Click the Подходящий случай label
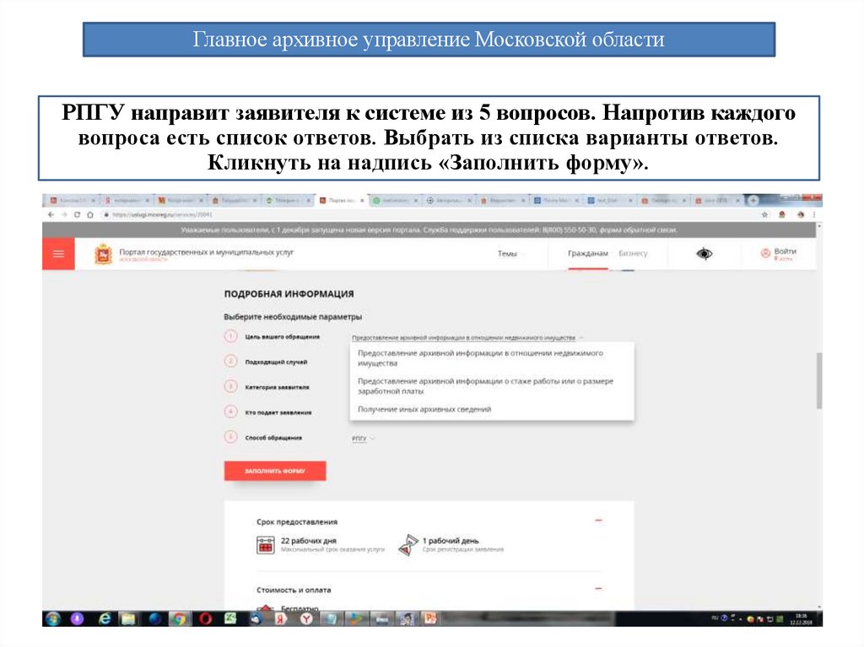This screenshot has width=864, height=647. click(276, 362)
